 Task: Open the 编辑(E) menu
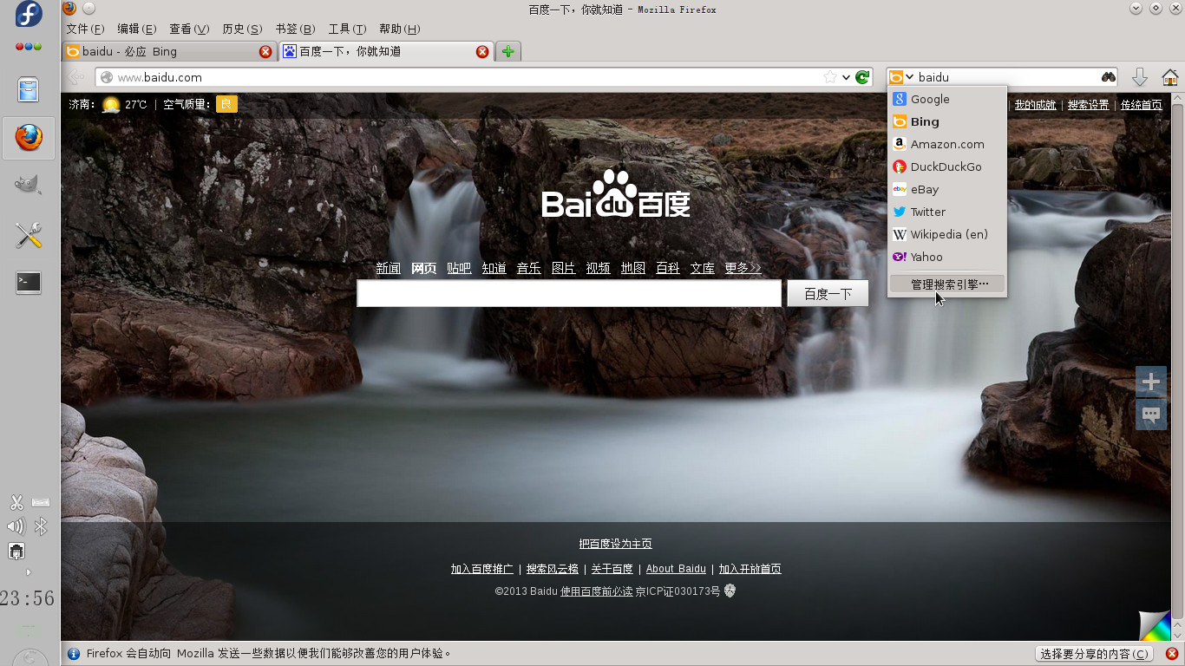click(137, 29)
